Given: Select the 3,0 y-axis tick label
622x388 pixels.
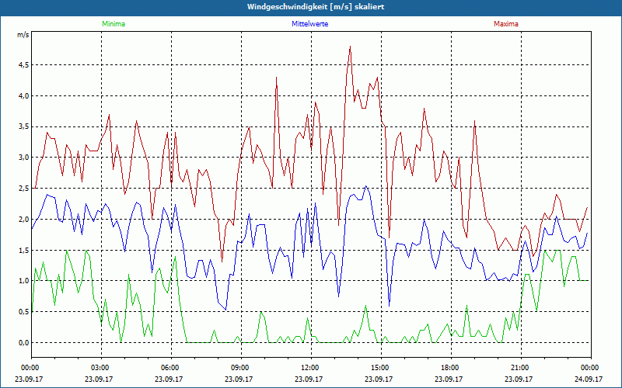Looking at the screenshot, I should tap(23, 158).
